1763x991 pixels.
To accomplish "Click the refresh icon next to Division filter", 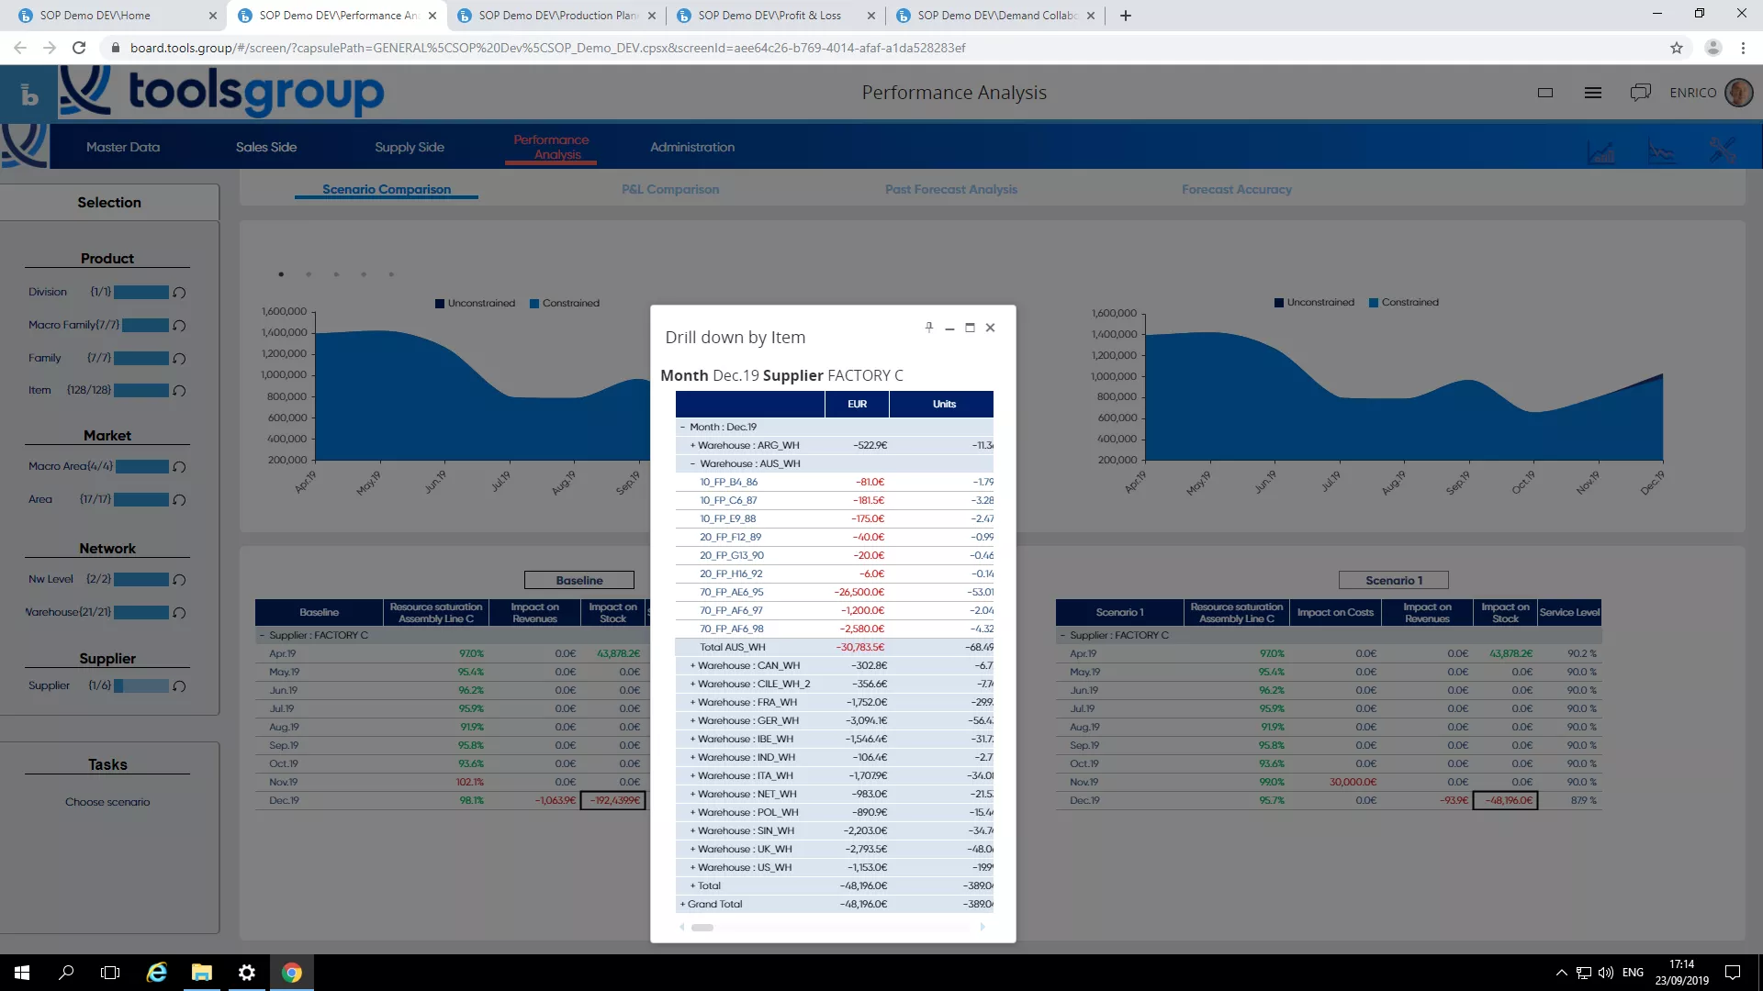I will click(x=179, y=292).
